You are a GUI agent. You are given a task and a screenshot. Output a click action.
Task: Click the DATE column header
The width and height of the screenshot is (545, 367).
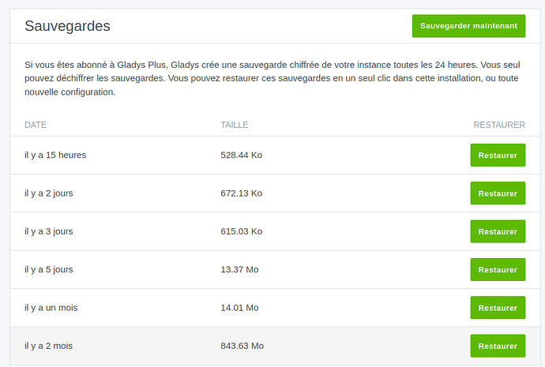(36, 125)
